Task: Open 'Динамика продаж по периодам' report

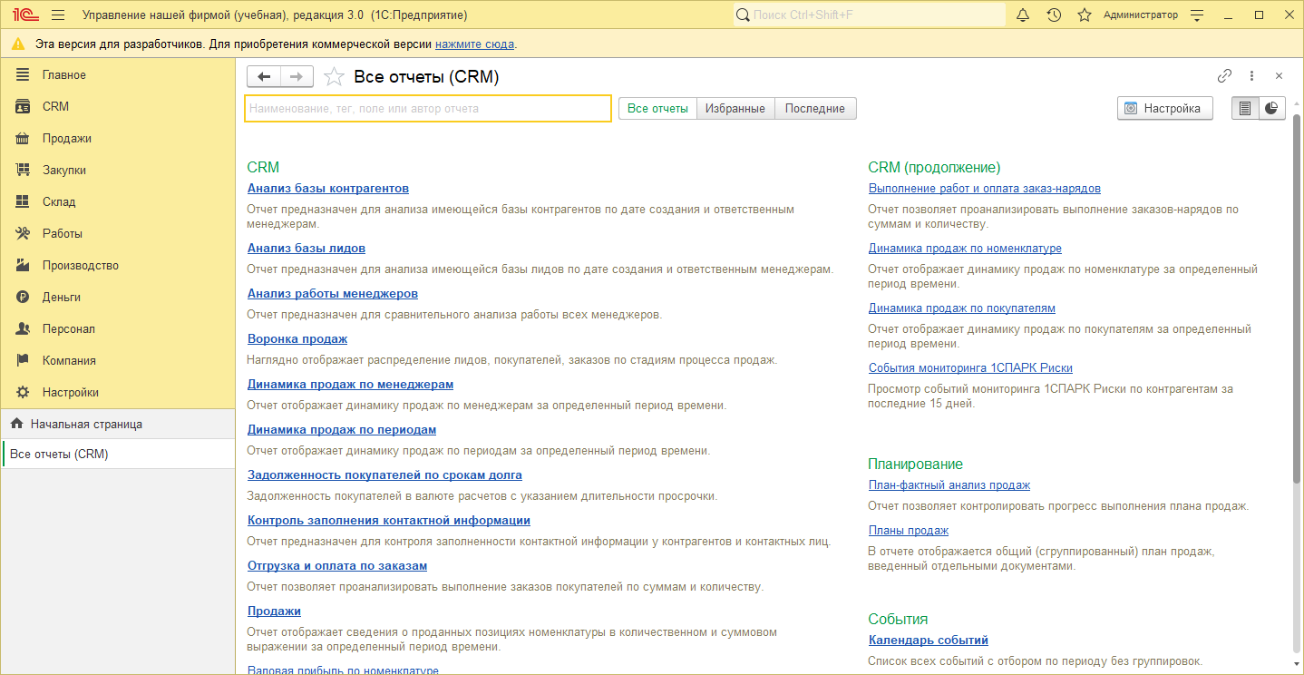Action: 342,430
